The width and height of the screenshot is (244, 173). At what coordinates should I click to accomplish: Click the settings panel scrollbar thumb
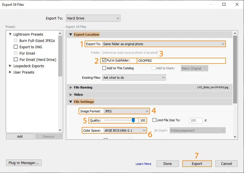[235, 70]
